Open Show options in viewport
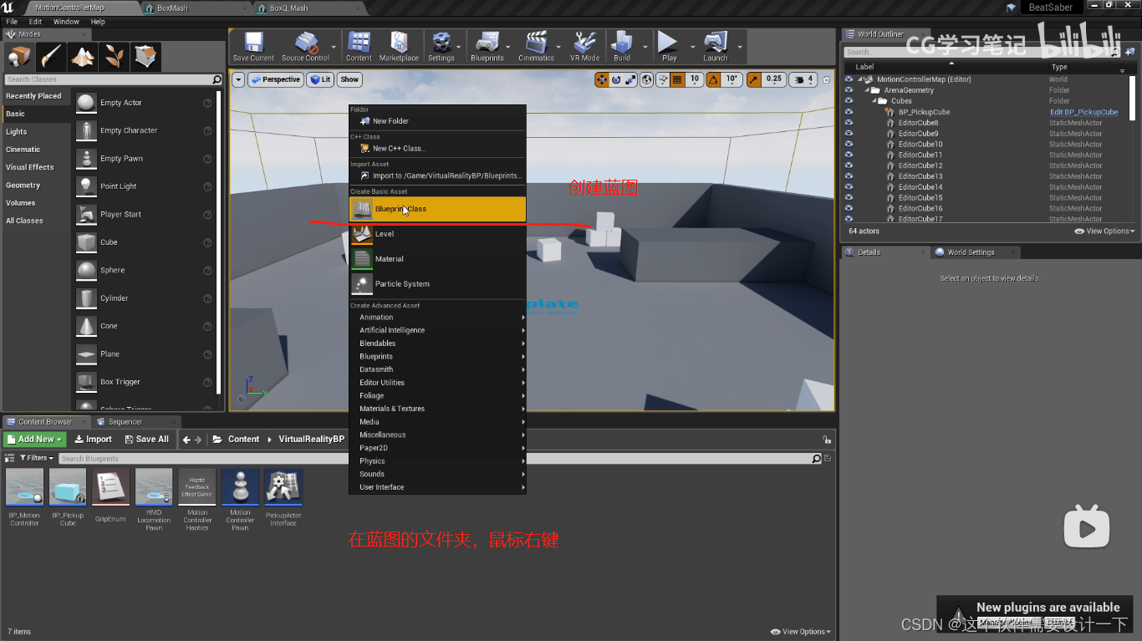The image size is (1142, 641). pos(349,79)
